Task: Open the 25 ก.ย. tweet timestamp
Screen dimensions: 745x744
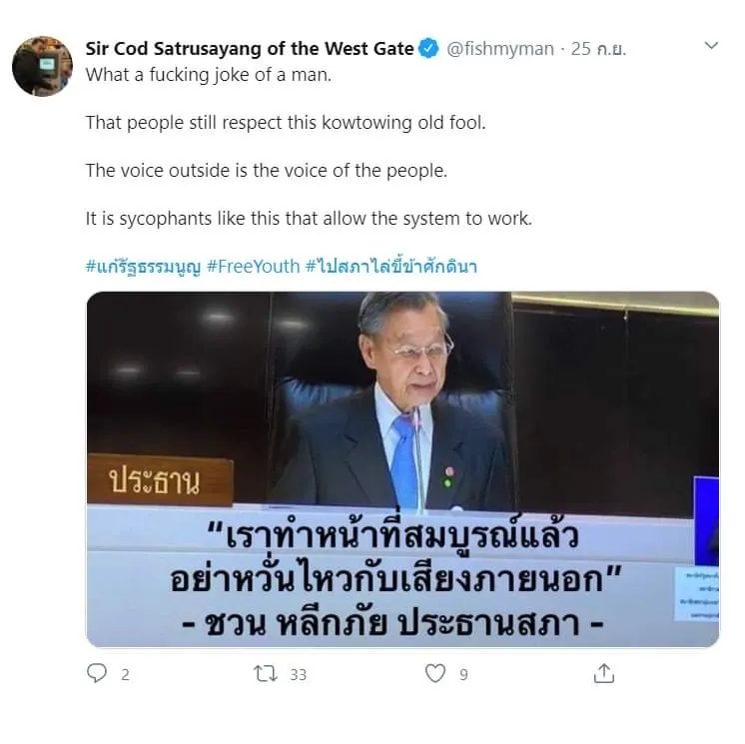Action: click(598, 49)
